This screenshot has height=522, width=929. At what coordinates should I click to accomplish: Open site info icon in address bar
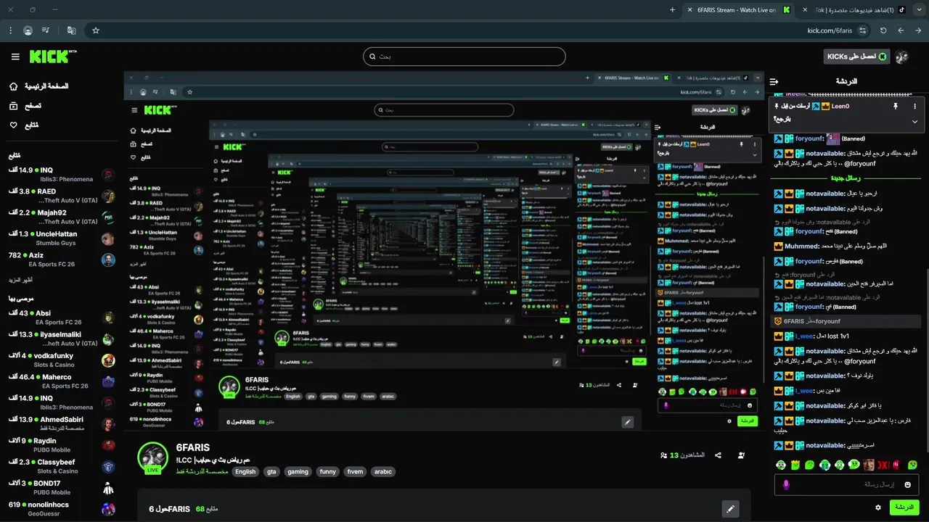pos(862,30)
